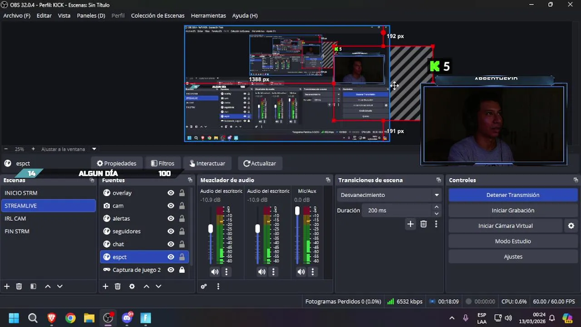Open advanced audio properties gears icon
Screen dimensions: 581x327
click(x=204, y=286)
